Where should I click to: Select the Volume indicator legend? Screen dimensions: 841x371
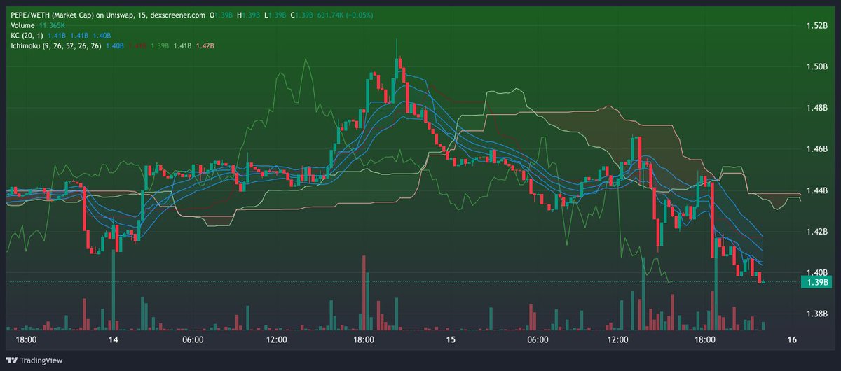22,24
